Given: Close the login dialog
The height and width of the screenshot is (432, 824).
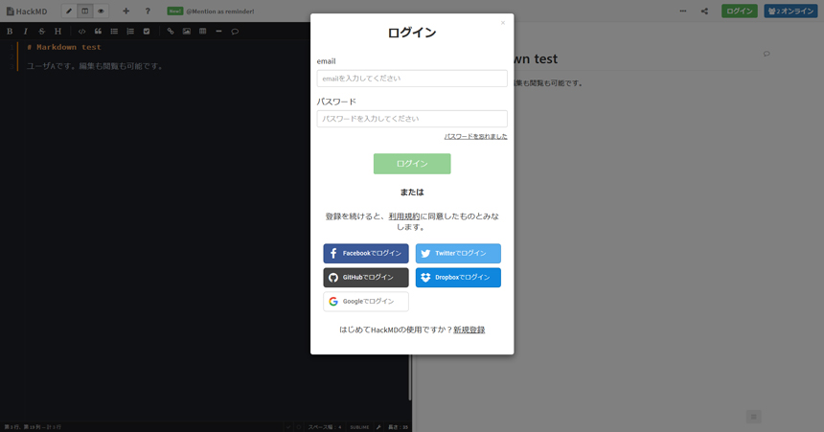Looking at the screenshot, I should 503,23.
